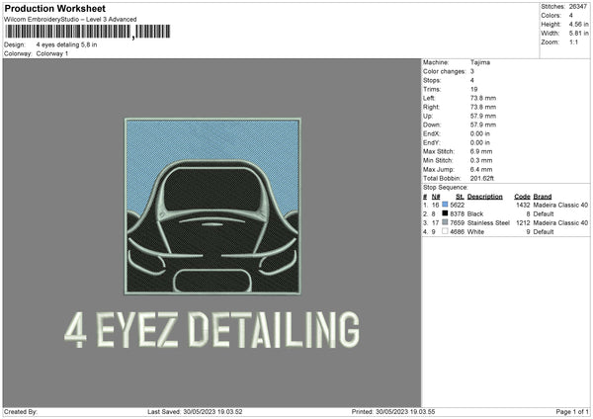Click the '4 EYEZ DETAILING' embroidered lettering
Screen dimensions: 593x419
(x=212, y=330)
